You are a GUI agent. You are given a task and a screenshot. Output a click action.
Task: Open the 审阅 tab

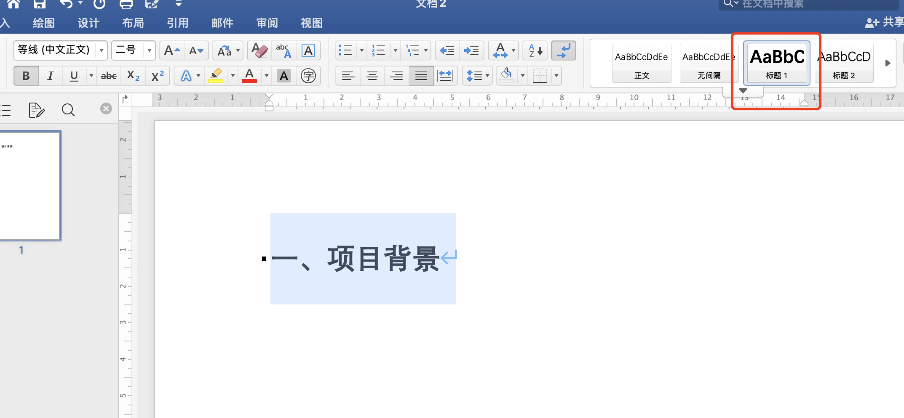point(267,23)
